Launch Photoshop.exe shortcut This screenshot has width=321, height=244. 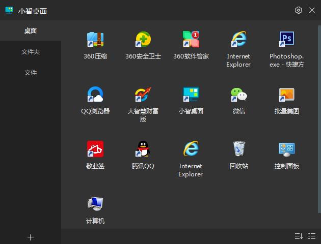[286, 40]
